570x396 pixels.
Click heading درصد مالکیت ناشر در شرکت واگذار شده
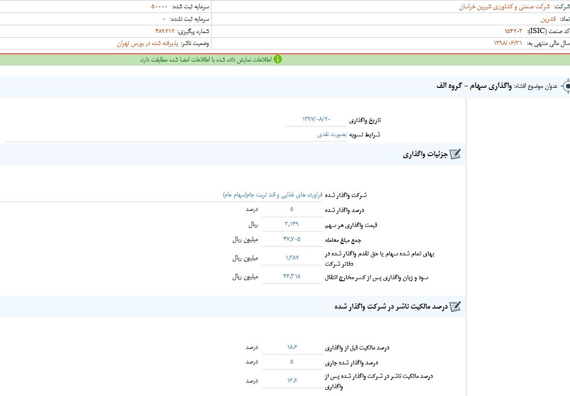391,307
